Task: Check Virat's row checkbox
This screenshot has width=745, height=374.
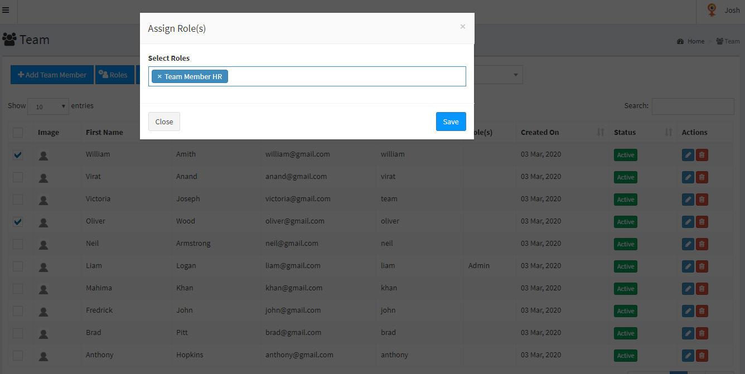Action: click(18, 177)
